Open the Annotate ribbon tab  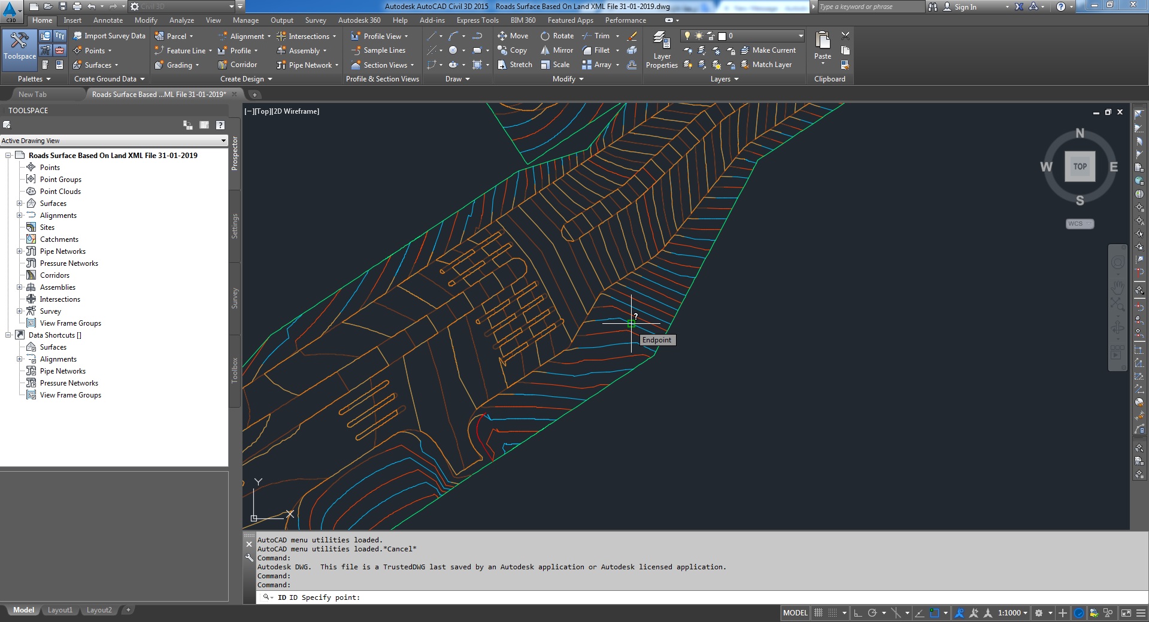tap(108, 20)
